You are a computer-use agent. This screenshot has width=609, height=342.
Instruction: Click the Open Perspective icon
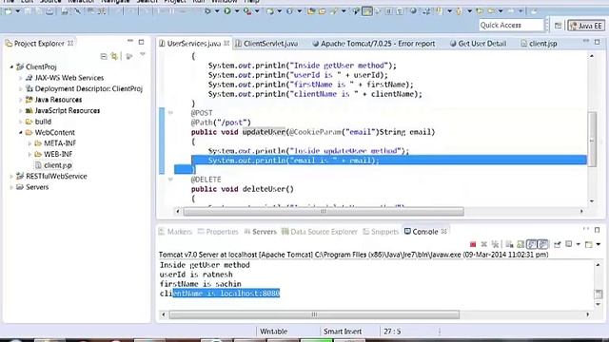coord(558,26)
